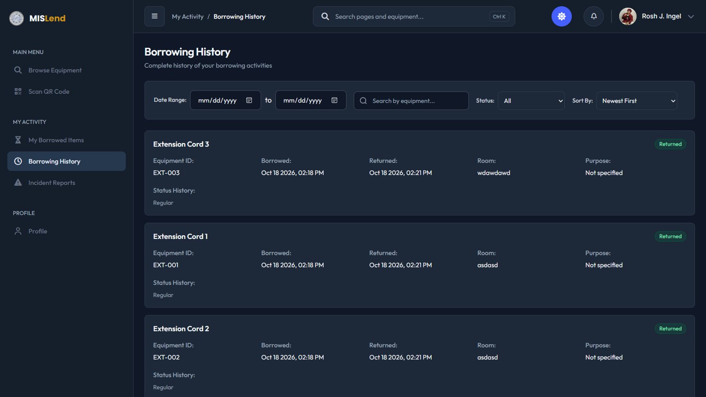This screenshot has height=397, width=706.
Task: Click the room value wdawdawd
Action: click(494, 173)
